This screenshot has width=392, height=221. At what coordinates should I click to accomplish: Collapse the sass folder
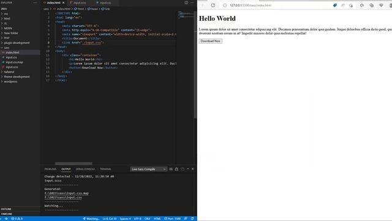(20, 47)
